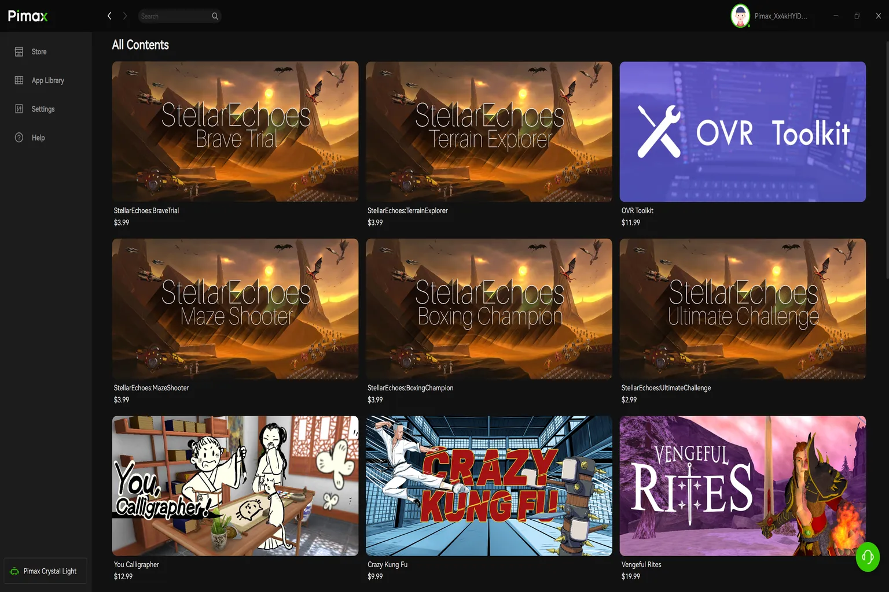Click the Crazy Kung Fu title text
Image resolution: width=889 pixels, height=592 pixels.
click(387, 565)
